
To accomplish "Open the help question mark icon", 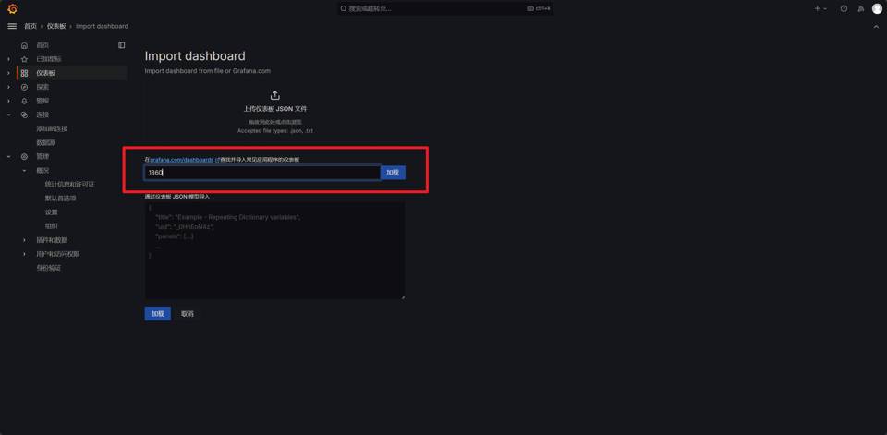I will pyautogui.click(x=844, y=8).
